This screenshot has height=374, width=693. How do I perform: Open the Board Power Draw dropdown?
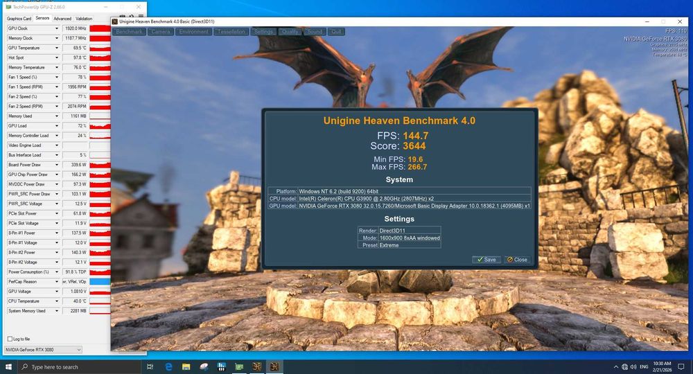click(57, 165)
